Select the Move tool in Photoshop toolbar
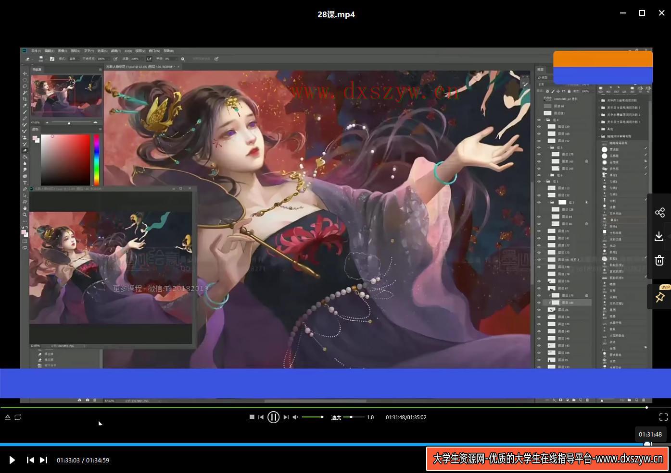 tap(25, 73)
